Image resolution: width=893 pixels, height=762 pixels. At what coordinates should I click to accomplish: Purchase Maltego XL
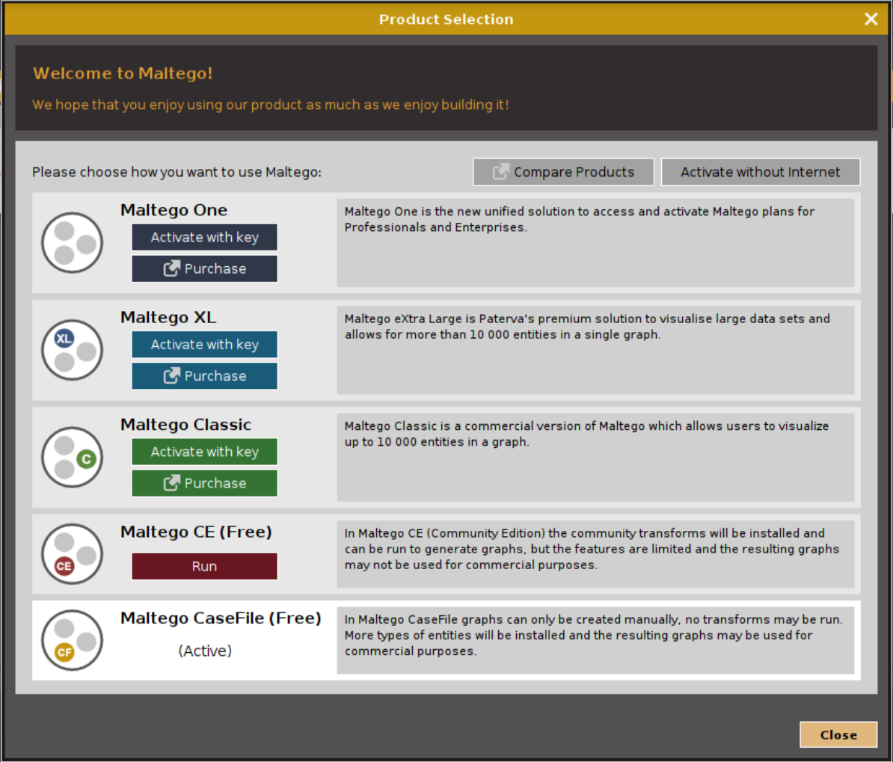tap(204, 376)
